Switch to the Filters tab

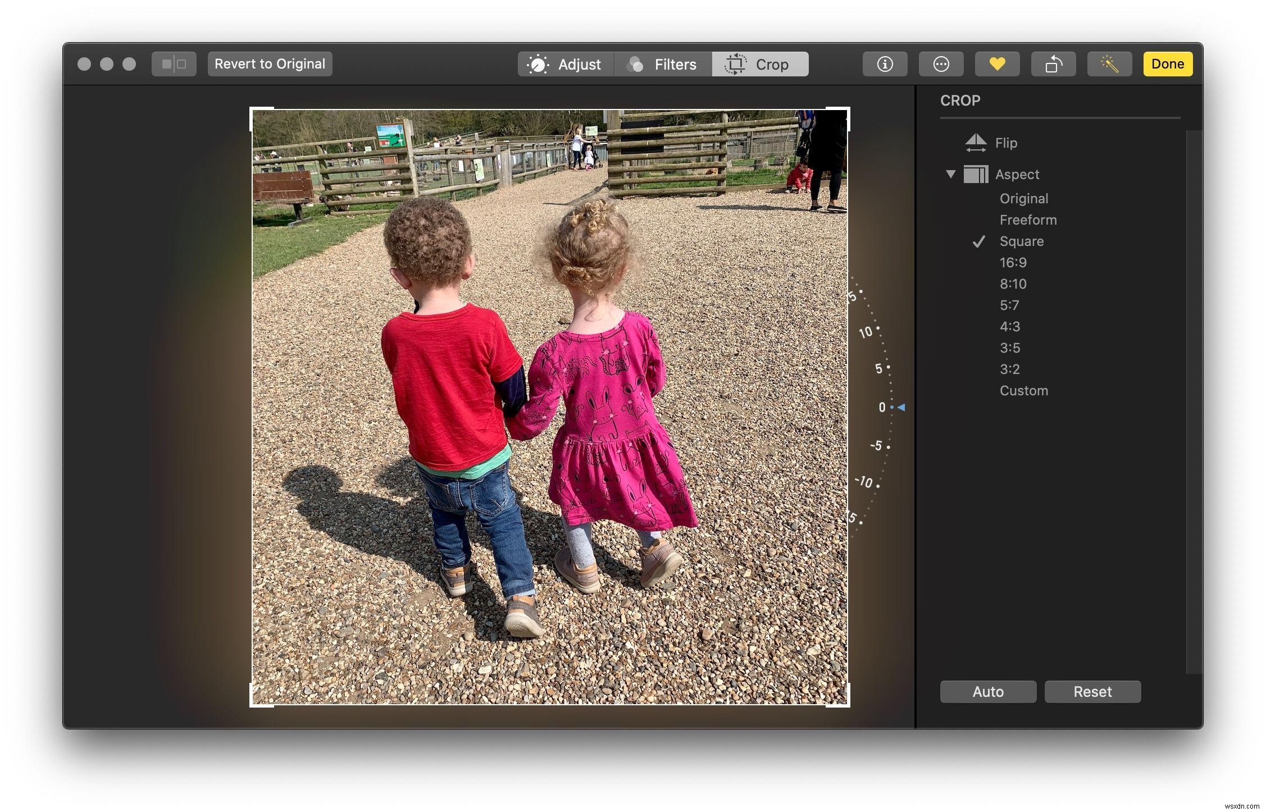[663, 63]
